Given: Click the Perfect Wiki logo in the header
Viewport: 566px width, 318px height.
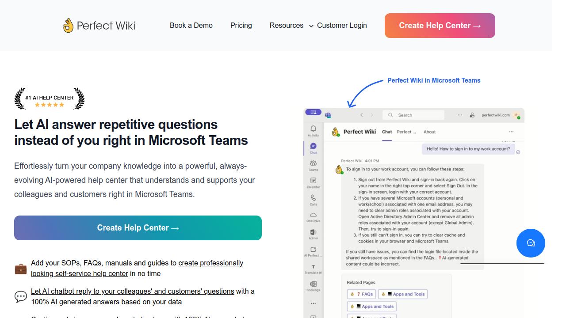Looking at the screenshot, I should pos(99,26).
